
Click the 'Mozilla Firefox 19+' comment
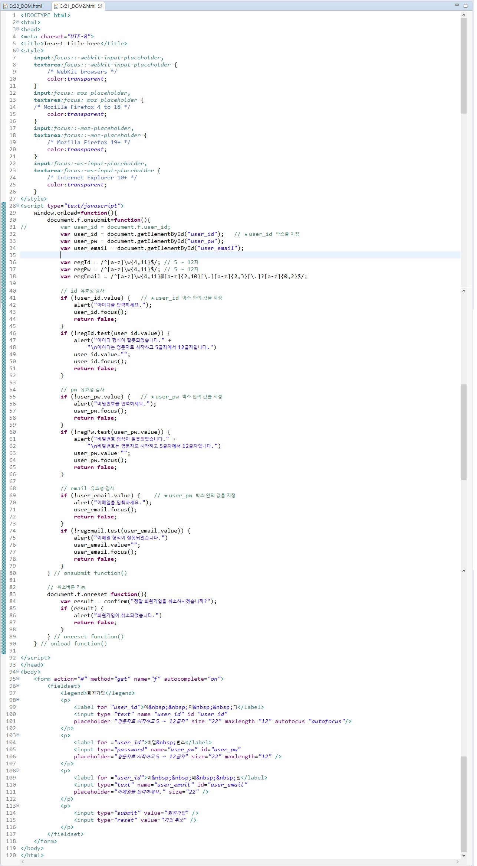[x=89, y=142]
